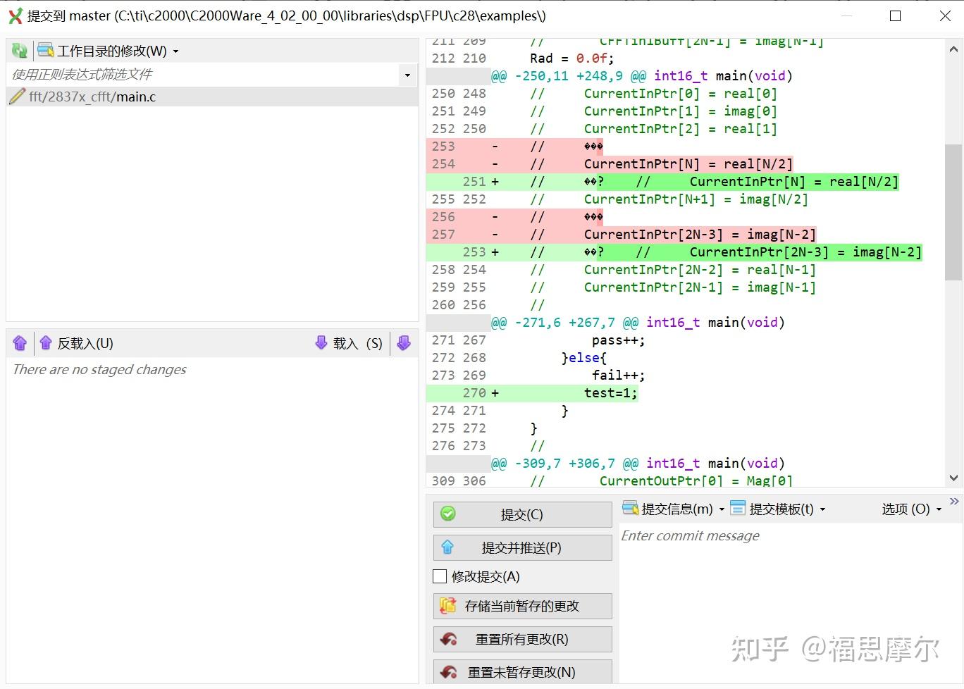
Task: Click the leftmost purple unstage arrow icon
Action: pyautogui.click(x=19, y=343)
